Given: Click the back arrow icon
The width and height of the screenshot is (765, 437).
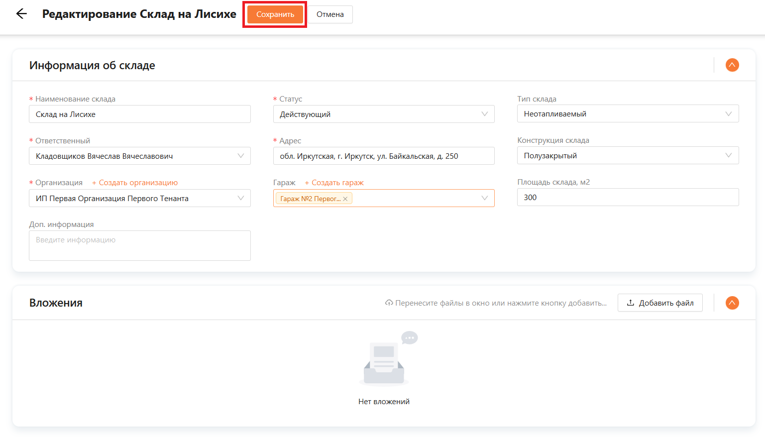Looking at the screenshot, I should tap(21, 14).
